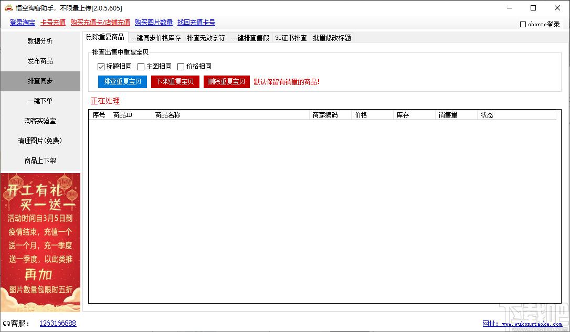Click the app logo icon in title bar

(8, 8)
